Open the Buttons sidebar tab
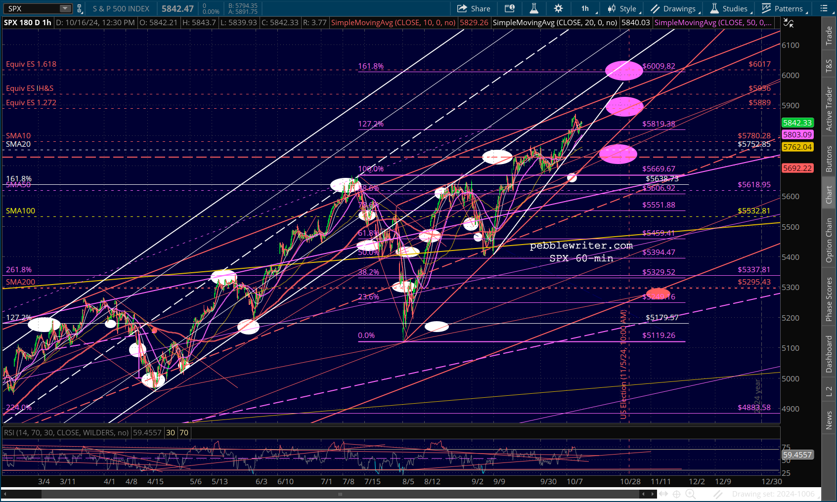This screenshot has width=837, height=502. [x=829, y=159]
